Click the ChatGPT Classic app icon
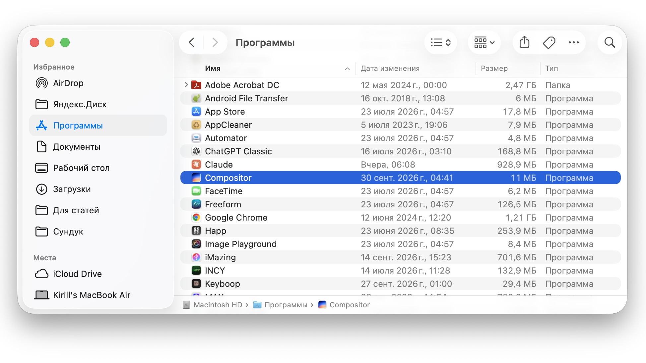 pos(196,151)
